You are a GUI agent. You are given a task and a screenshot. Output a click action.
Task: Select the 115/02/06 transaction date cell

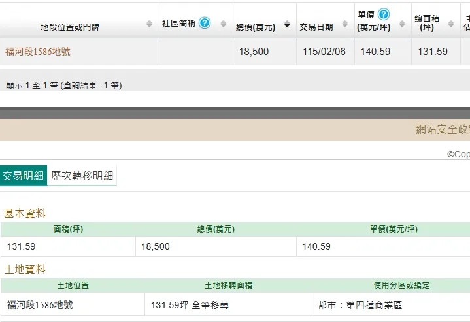pos(326,52)
